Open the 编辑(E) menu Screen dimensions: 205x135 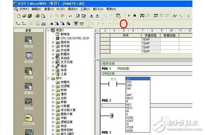[37, 9]
